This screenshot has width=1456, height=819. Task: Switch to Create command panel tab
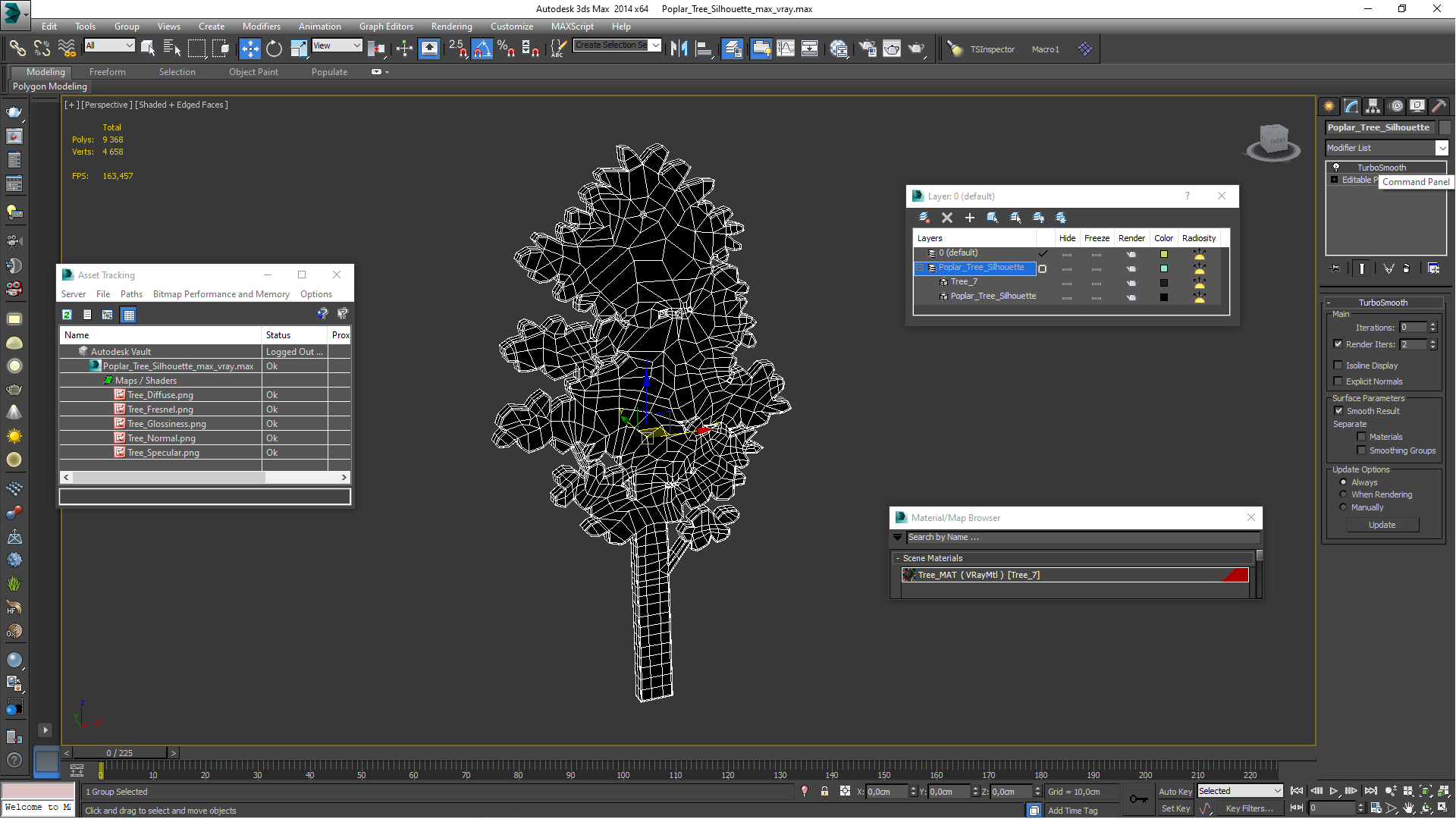click(x=1329, y=106)
